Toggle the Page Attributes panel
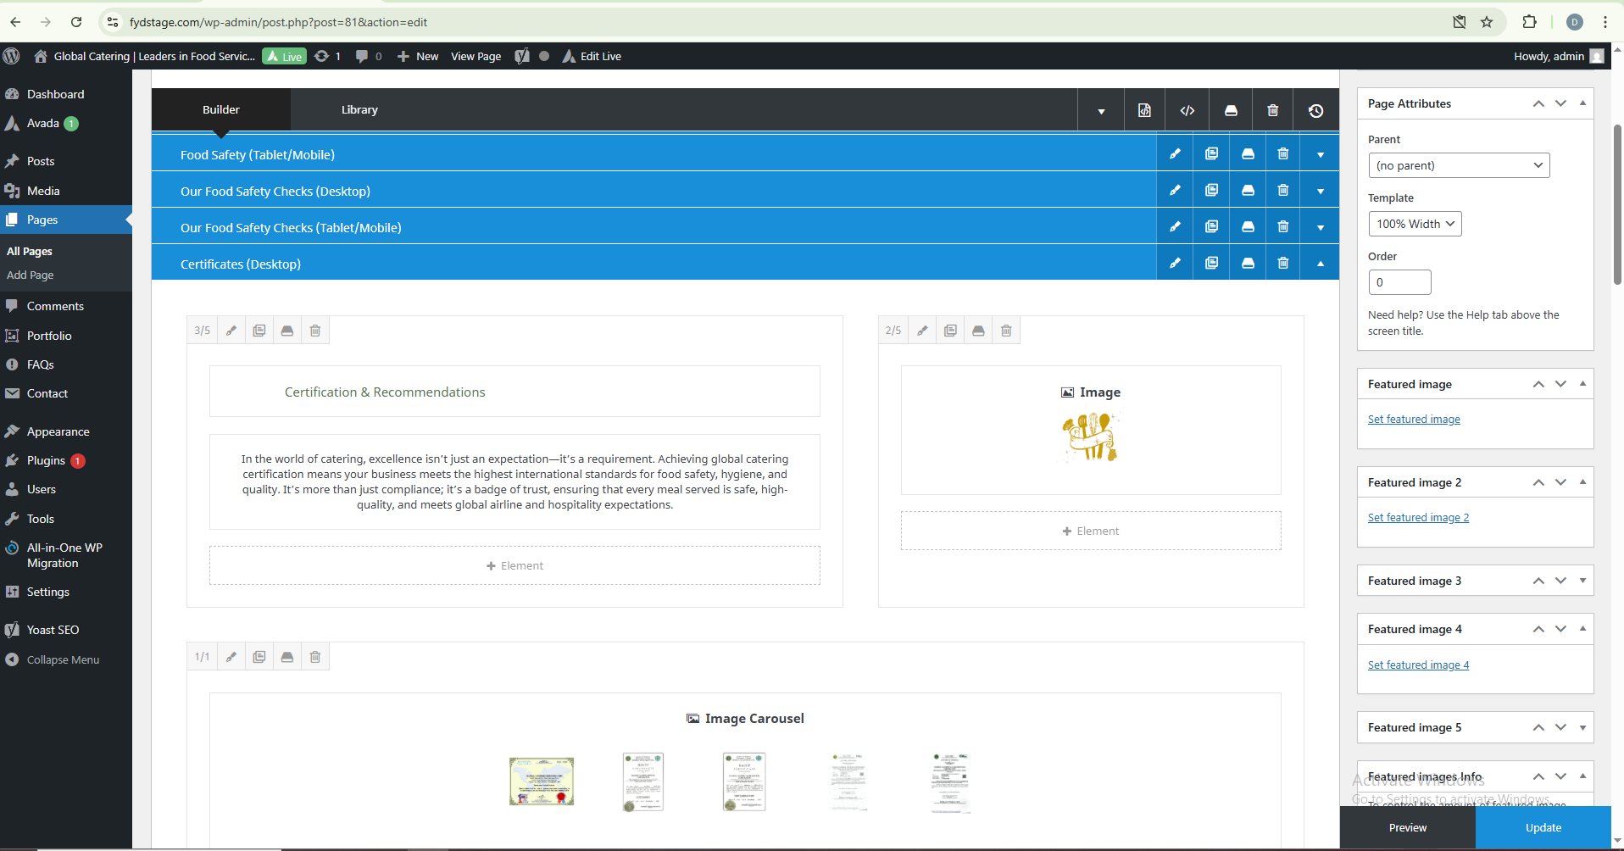The height and width of the screenshot is (851, 1624). [x=1582, y=103]
